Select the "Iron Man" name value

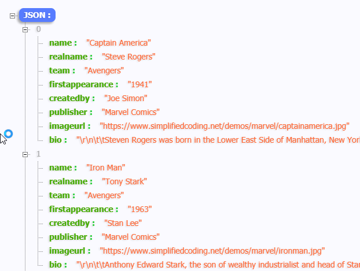[106, 168]
